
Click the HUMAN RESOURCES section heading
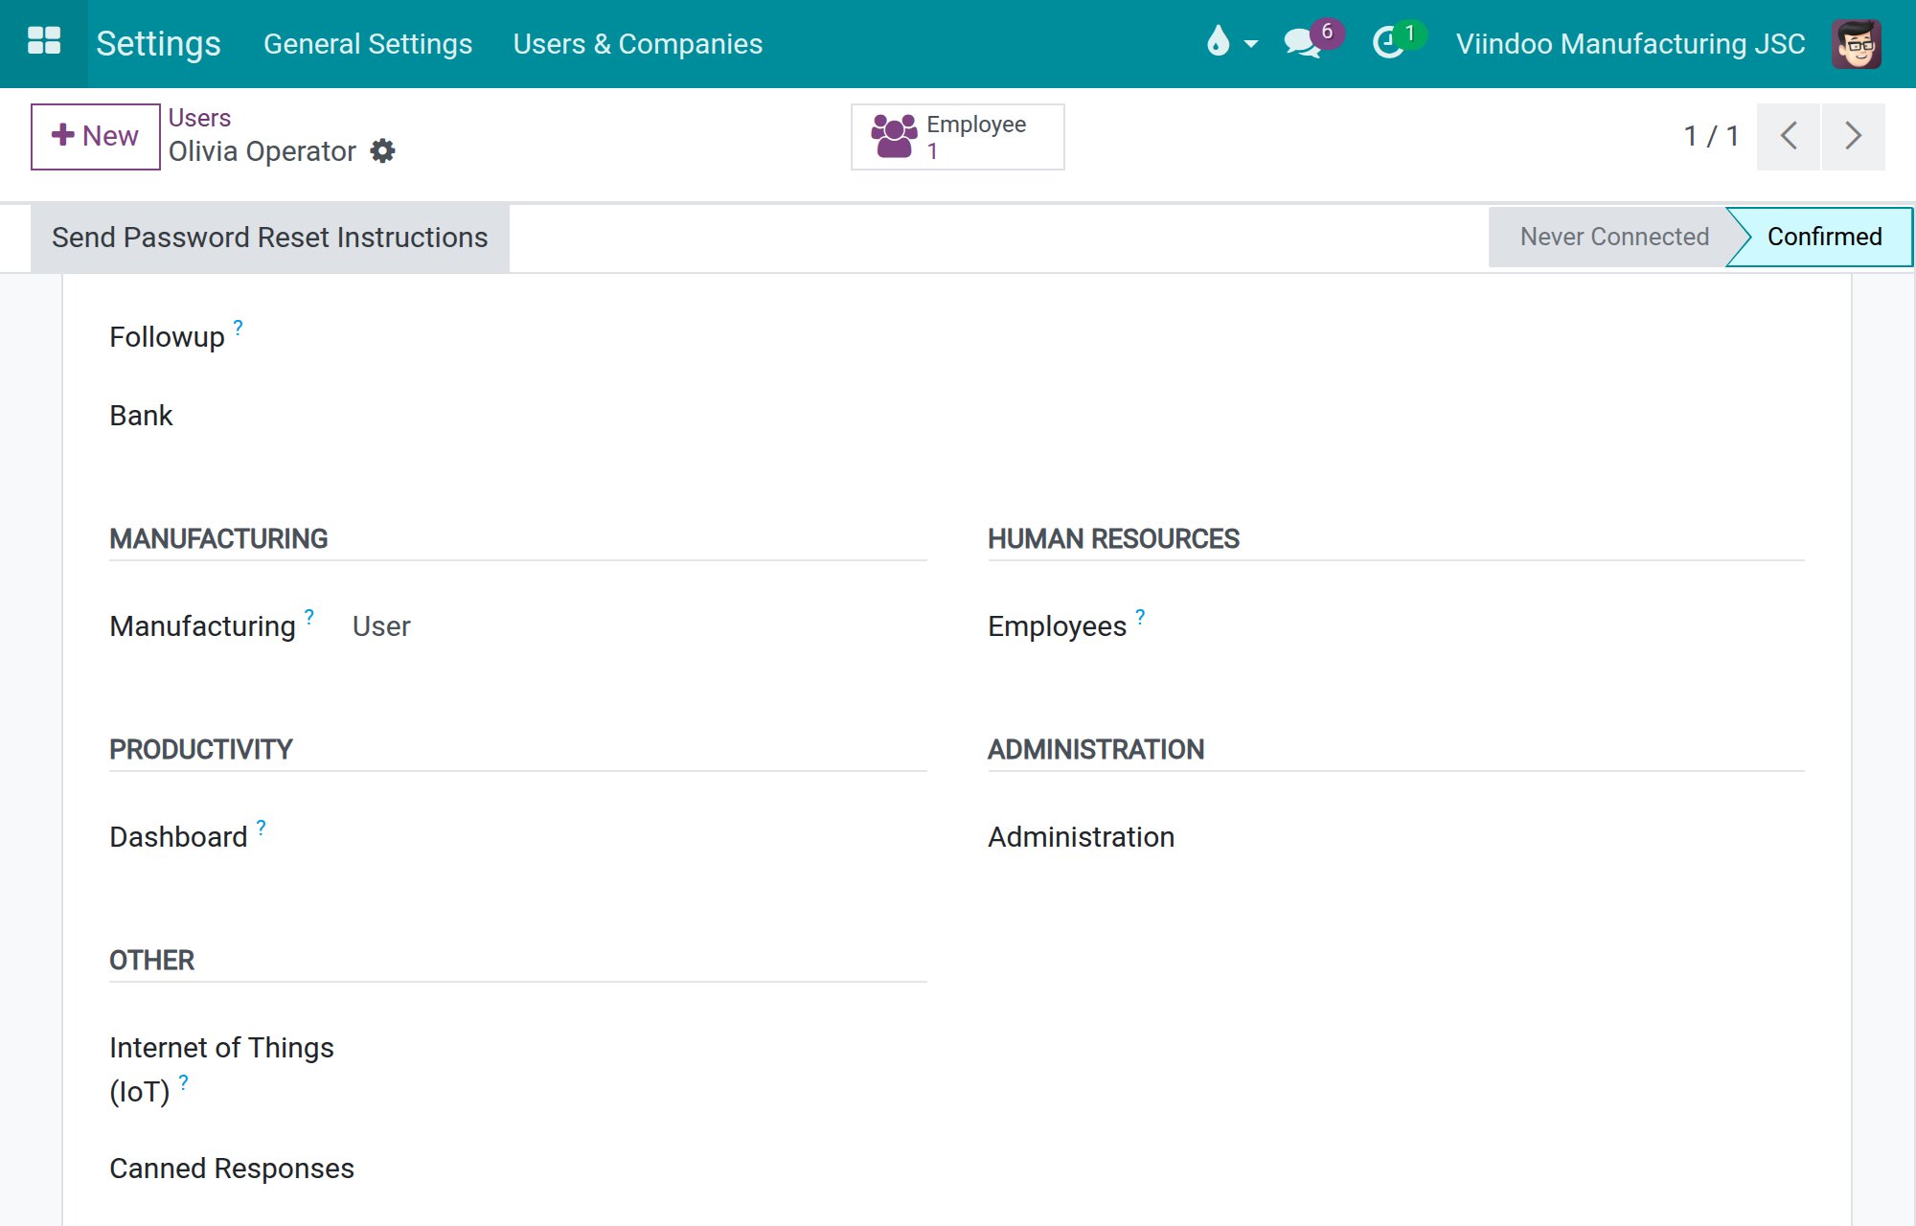coord(1113,539)
